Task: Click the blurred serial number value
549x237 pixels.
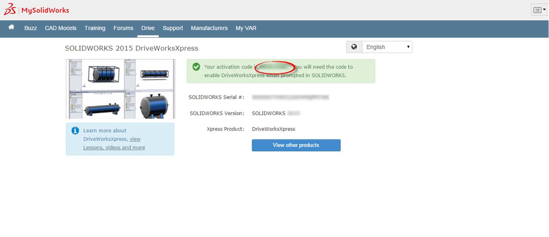Action: (291, 97)
